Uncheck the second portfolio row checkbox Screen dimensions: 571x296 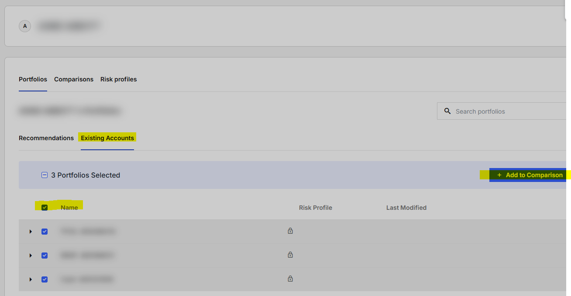45,256
